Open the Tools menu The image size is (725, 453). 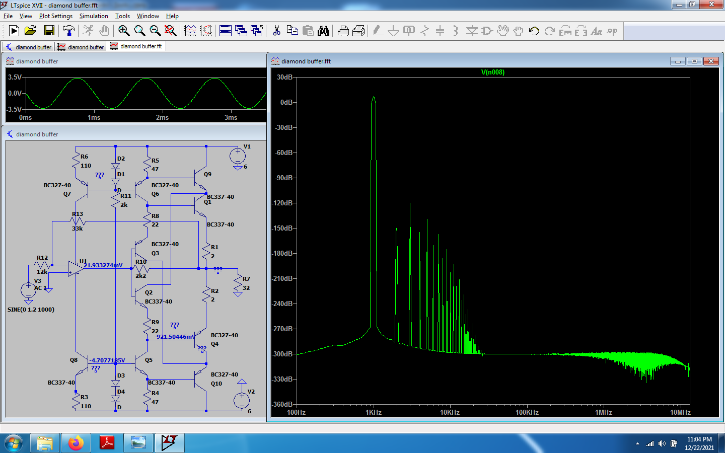[122, 16]
